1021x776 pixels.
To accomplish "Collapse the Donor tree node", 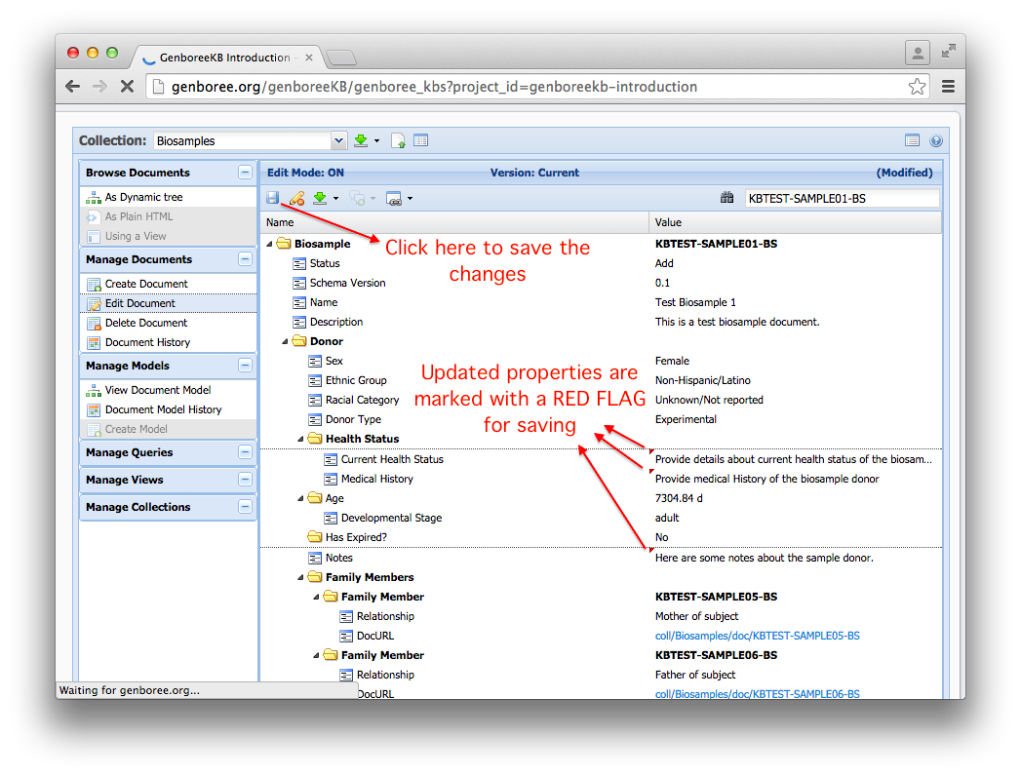I will point(285,342).
